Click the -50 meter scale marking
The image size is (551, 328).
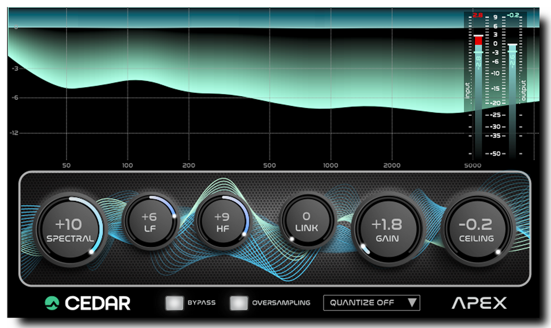(496, 154)
